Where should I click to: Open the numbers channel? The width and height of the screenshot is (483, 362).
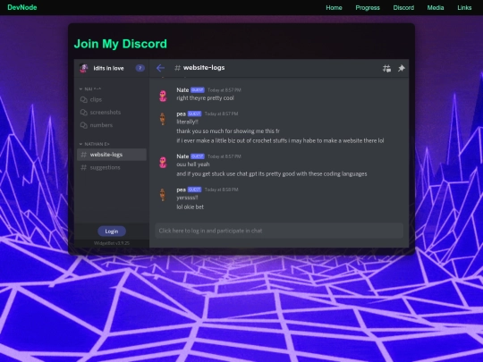pyautogui.click(x=112, y=125)
